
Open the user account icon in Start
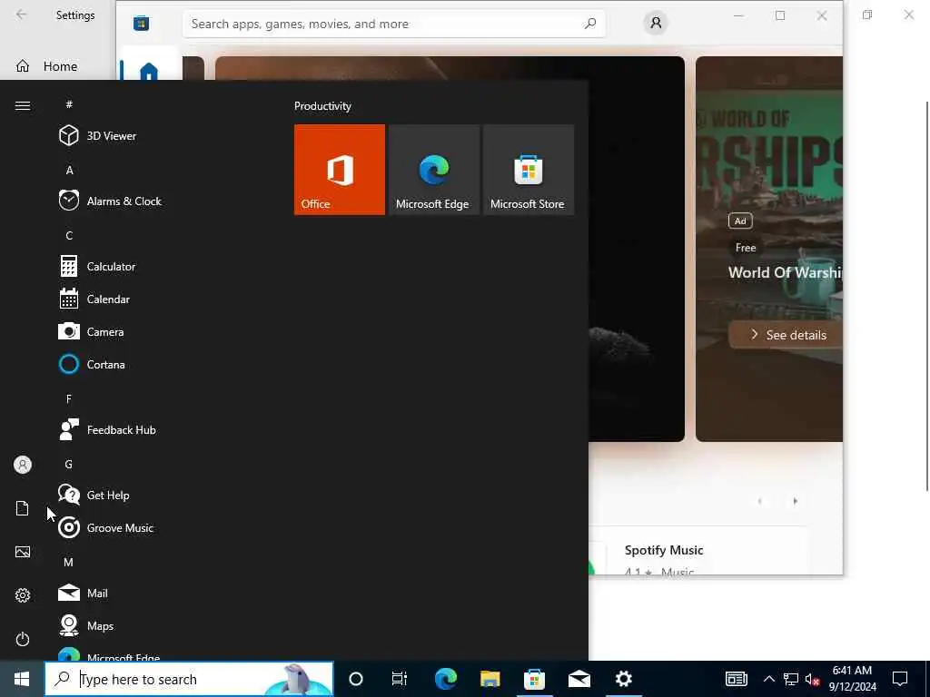click(x=23, y=465)
